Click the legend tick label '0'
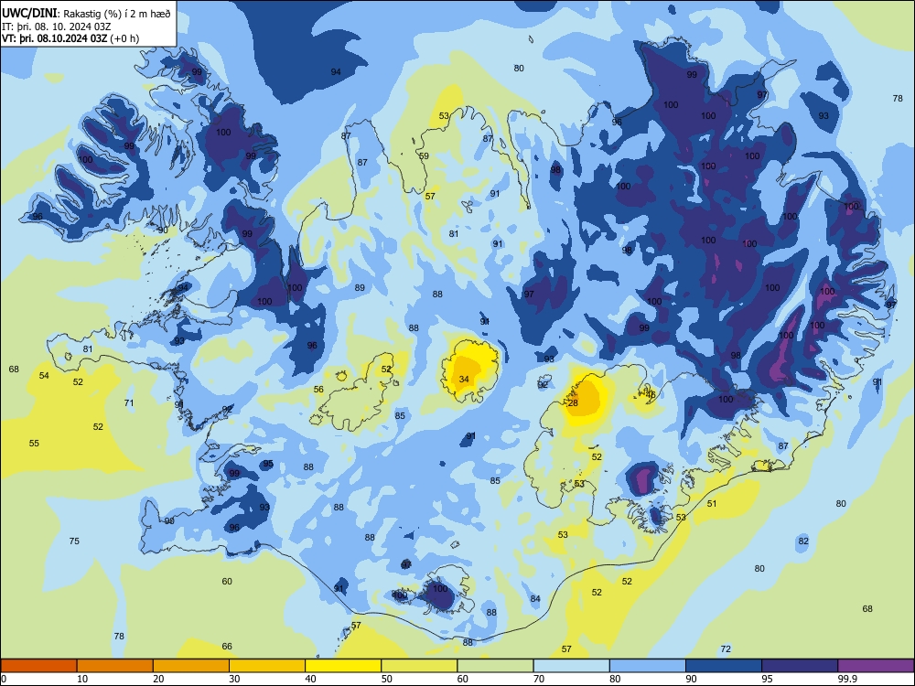Viewport: 915px width, 686px height. coord(4,679)
